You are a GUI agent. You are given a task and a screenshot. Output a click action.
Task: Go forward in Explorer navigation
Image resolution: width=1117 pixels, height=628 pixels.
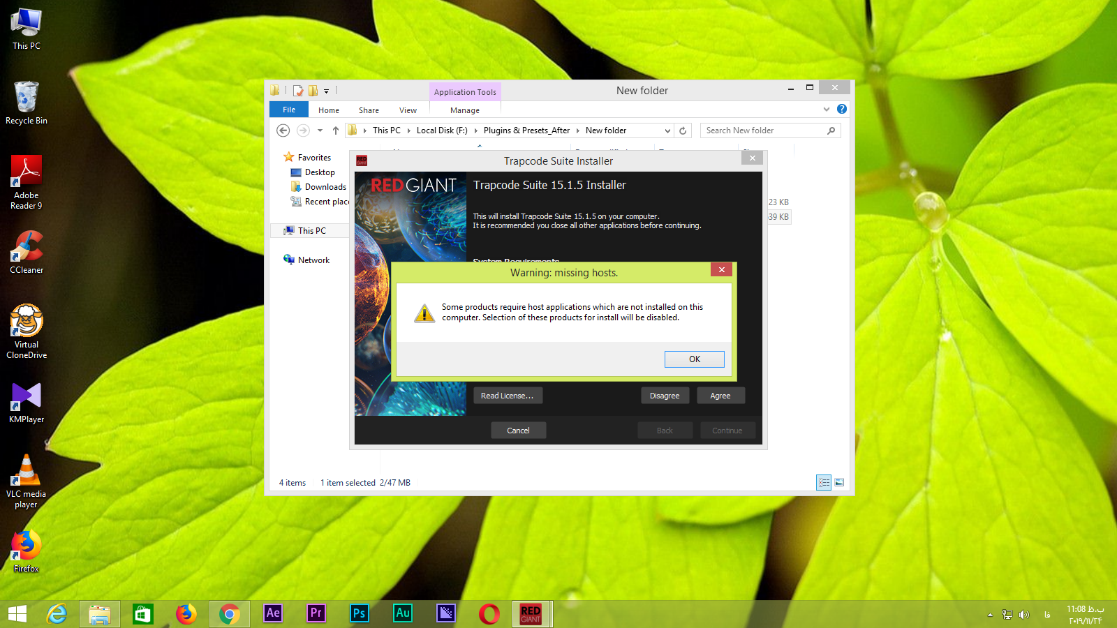[x=303, y=130]
